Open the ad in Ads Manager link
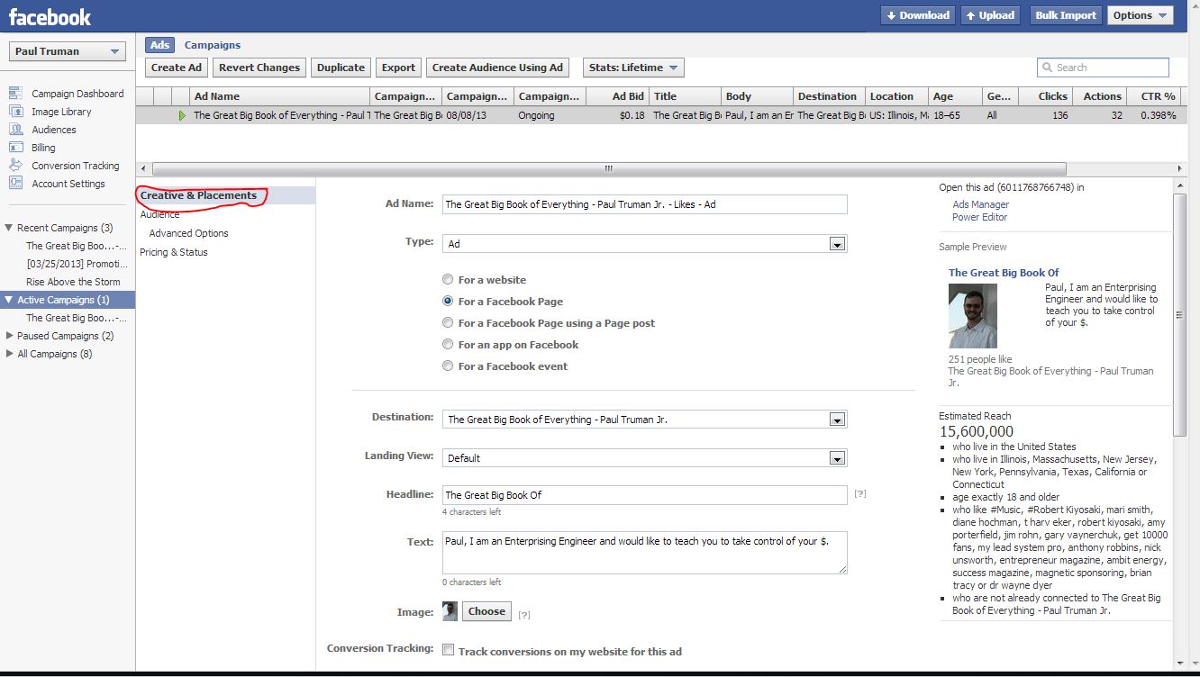The width and height of the screenshot is (1200, 677). click(x=981, y=204)
